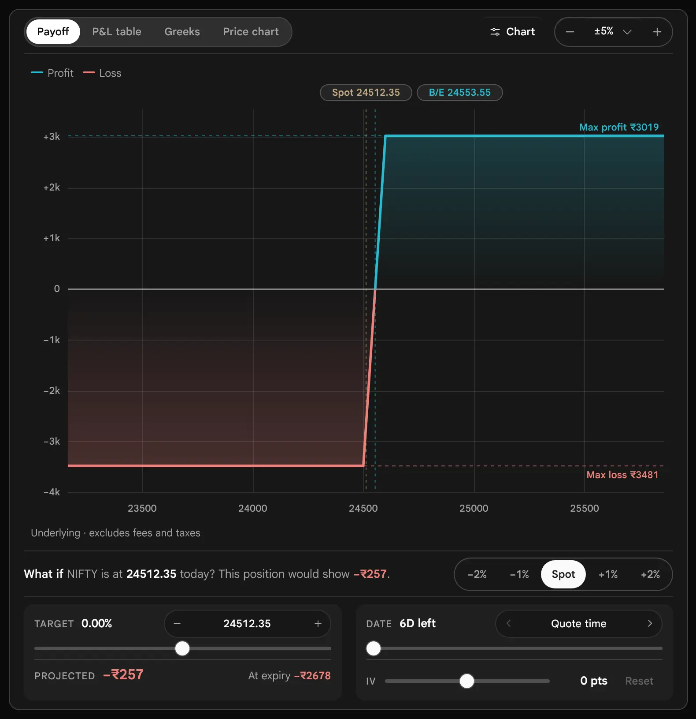Reset the IV adjustment
The image size is (696, 719).
639,681
